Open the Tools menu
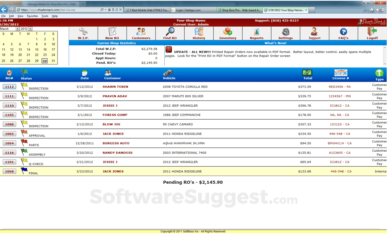 pos(45,16)
